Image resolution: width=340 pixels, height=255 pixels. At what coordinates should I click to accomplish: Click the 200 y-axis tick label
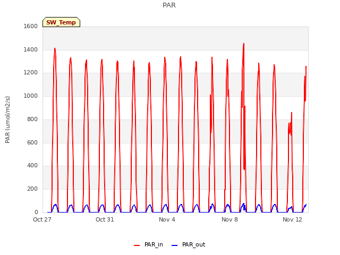32,189
